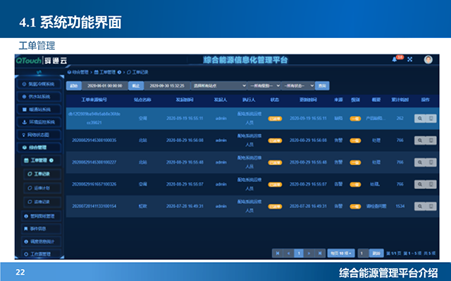This screenshot has height=281, width=451.
Task: Sort by the 站点名称 column header
Action: pyautogui.click(x=142, y=100)
